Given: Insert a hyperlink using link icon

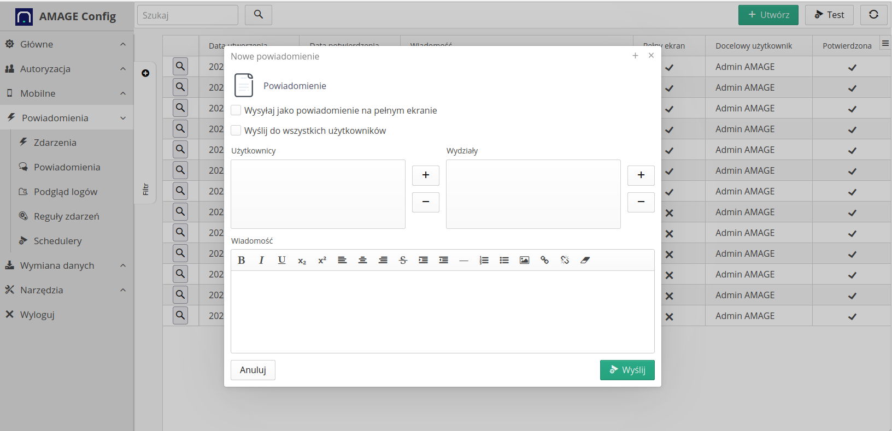Looking at the screenshot, I should [x=544, y=261].
